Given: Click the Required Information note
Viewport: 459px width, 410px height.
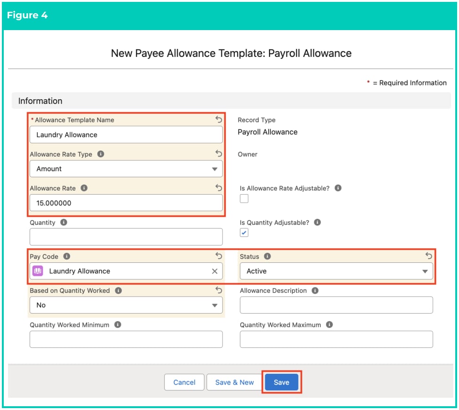Looking at the screenshot, I should click(x=407, y=83).
